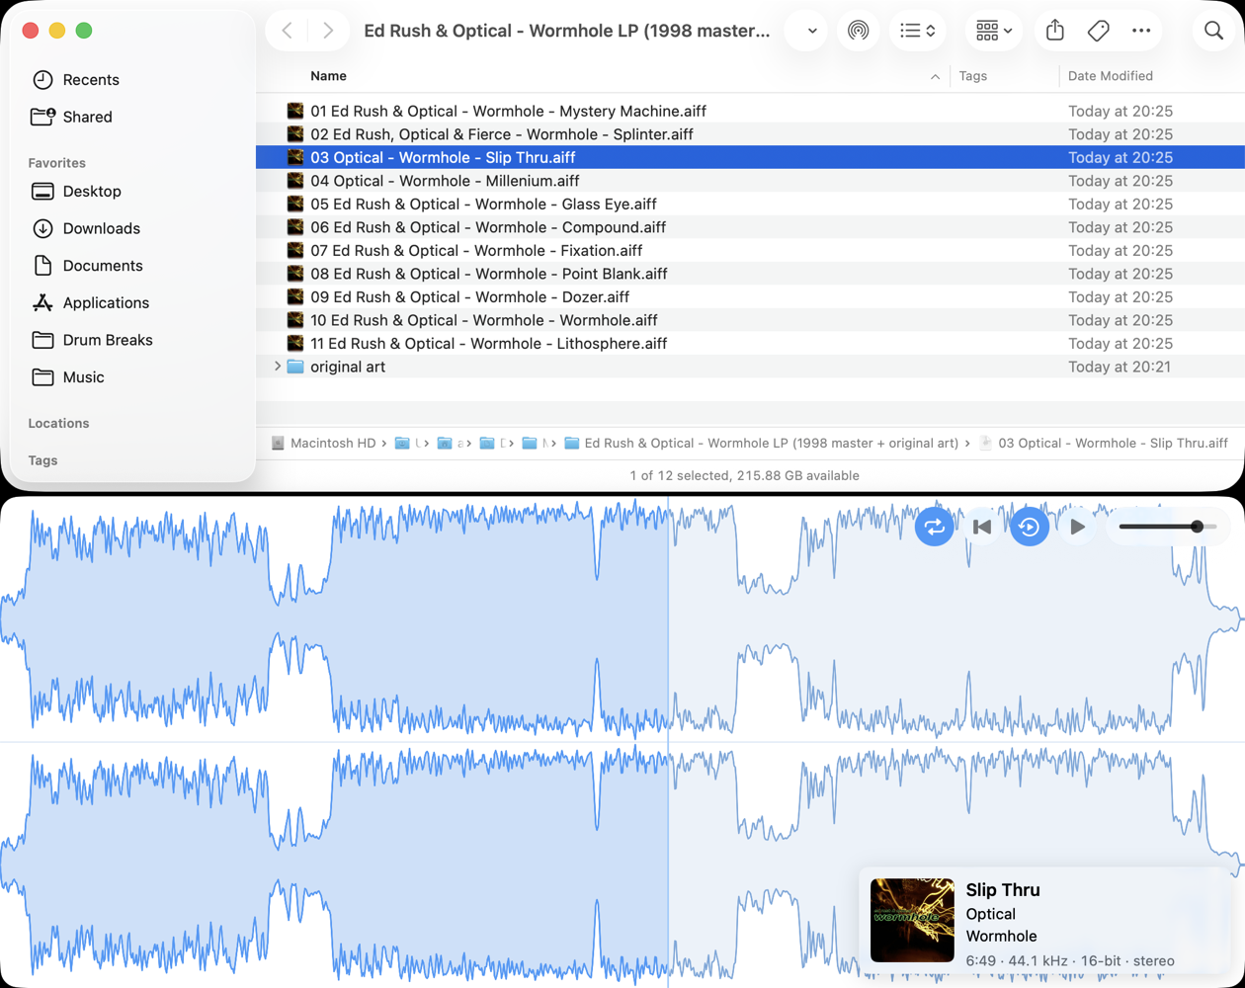The image size is (1245, 988).
Task: Change the list view mode selector
Action: coord(918,31)
